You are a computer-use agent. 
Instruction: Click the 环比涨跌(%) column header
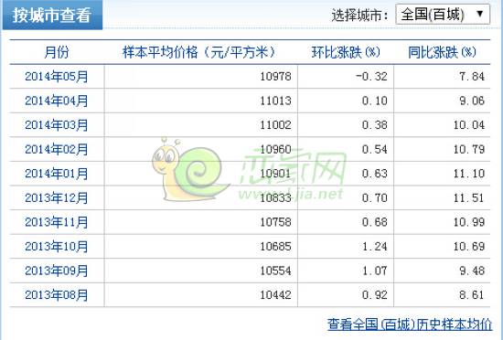346,52
